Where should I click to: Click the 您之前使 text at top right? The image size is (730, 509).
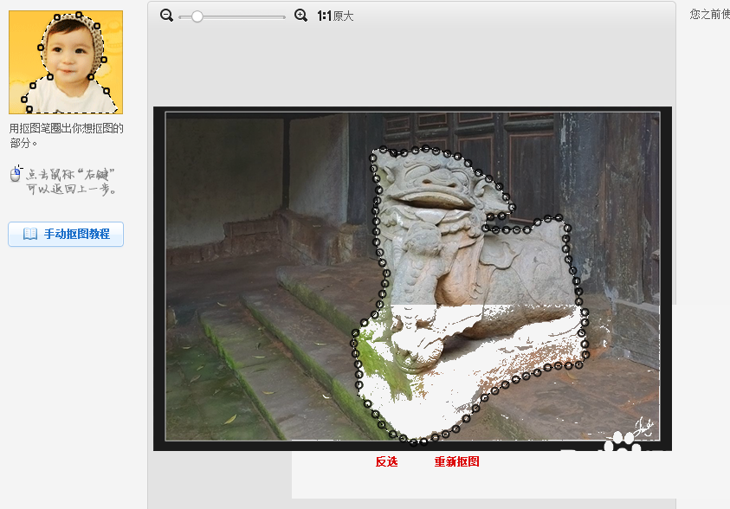709,15
